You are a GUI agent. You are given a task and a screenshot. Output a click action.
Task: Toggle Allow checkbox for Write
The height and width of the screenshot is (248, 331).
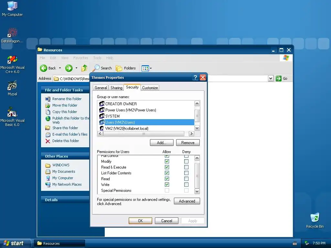(x=167, y=184)
